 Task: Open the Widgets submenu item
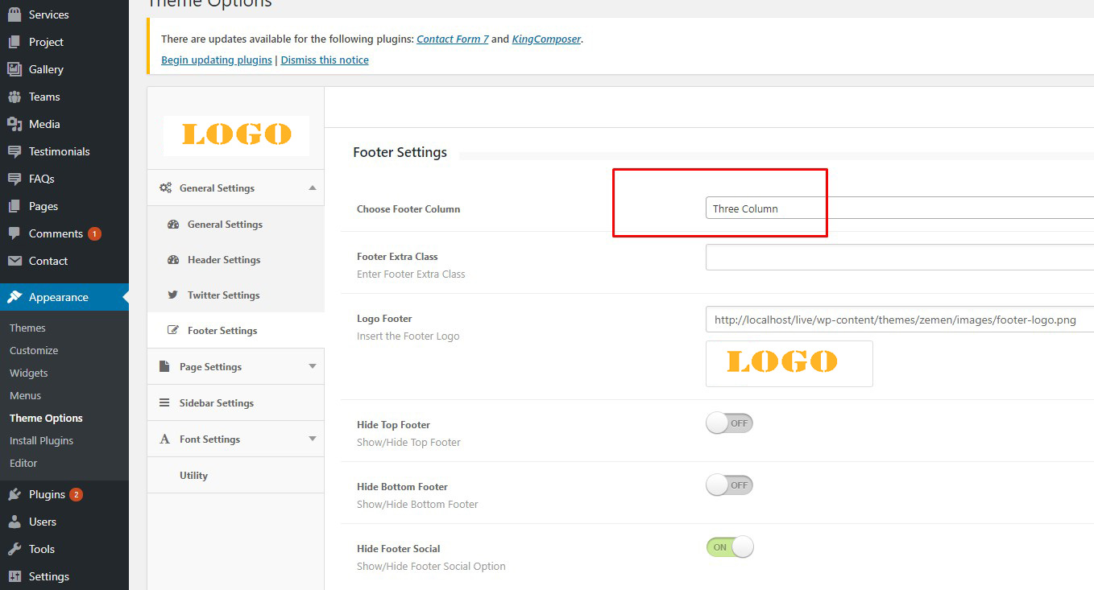coord(29,373)
